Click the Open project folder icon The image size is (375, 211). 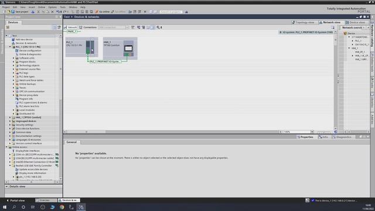pyautogui.click(x=9, y=12)
